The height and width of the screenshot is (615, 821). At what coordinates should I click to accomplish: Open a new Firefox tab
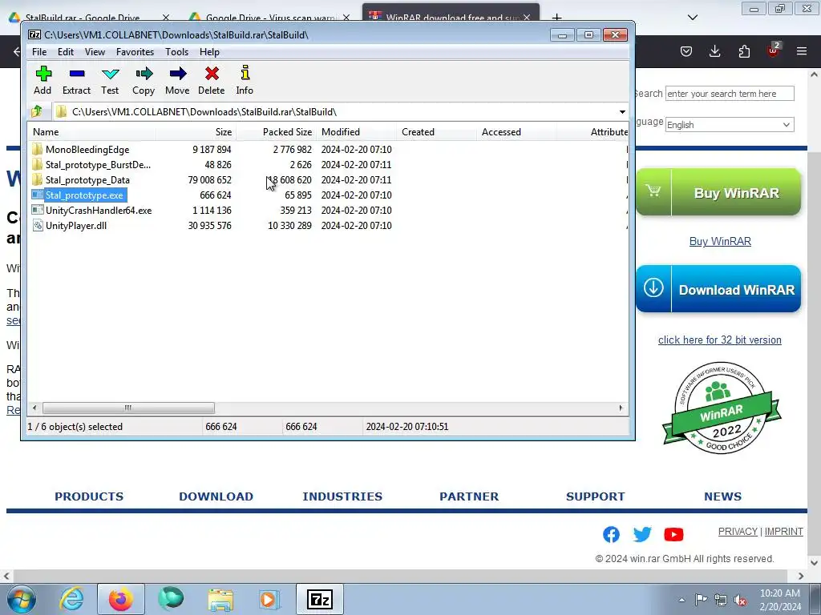tap(556, 18)
